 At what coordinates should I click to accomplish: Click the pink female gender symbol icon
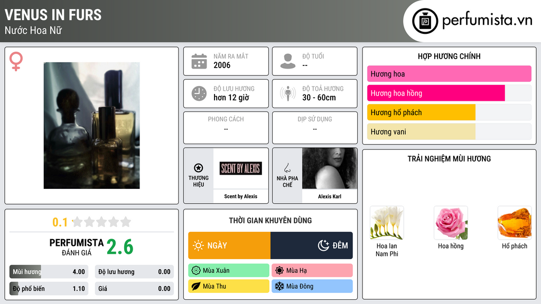tap(16, 61)
